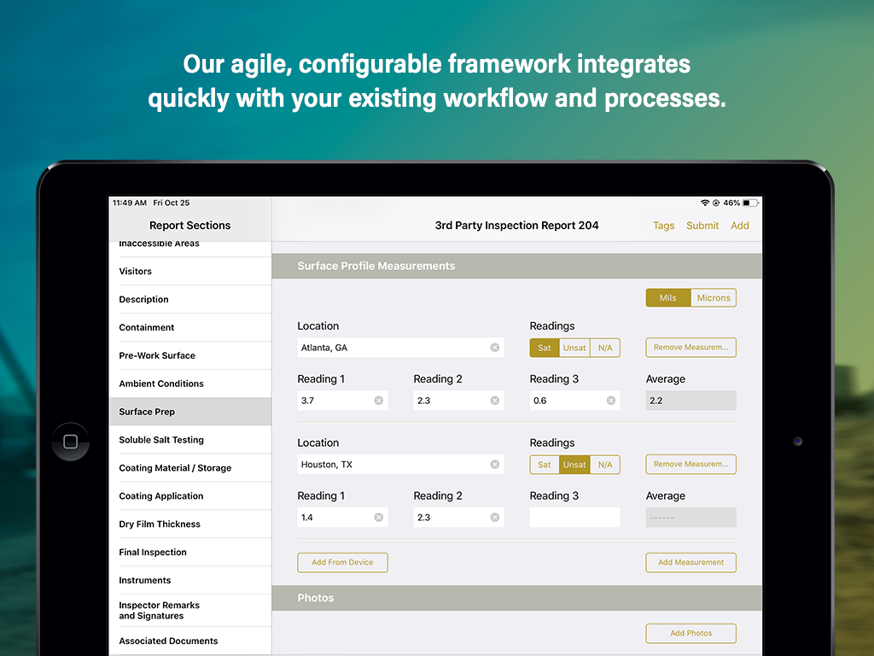Select Ambient Conditions section
874x656 pixels.
point(190,384)
